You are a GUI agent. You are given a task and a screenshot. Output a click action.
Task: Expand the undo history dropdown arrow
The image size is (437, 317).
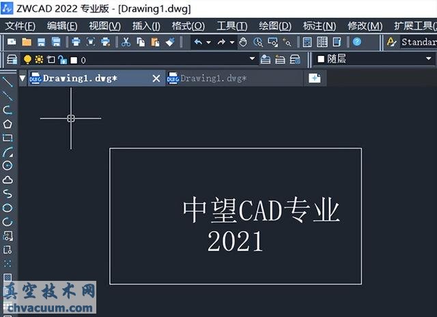pyautogui.click(x=209, y=42)
